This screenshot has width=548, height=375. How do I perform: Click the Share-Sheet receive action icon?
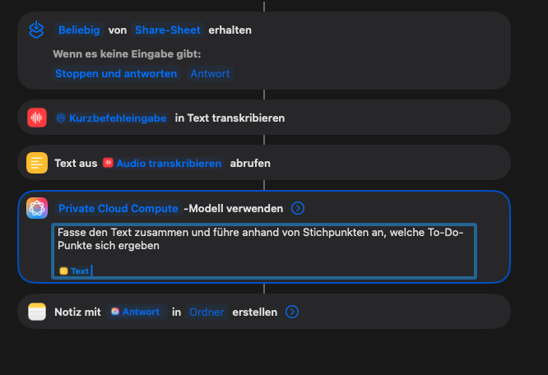click(36, 30)
